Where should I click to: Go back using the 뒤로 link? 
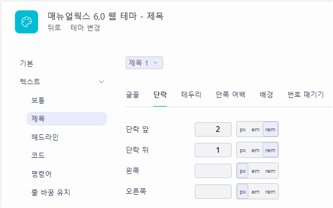tap(54, 28)
